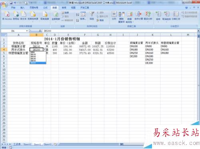
Task: Expand arrow under Ungroup (取消组合)
Action: click(x=166, y=22)
